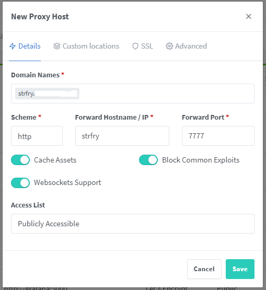The image size is (266, 290).
Task: Open the Scheme dropdown showing http
Action: [37, 136]
